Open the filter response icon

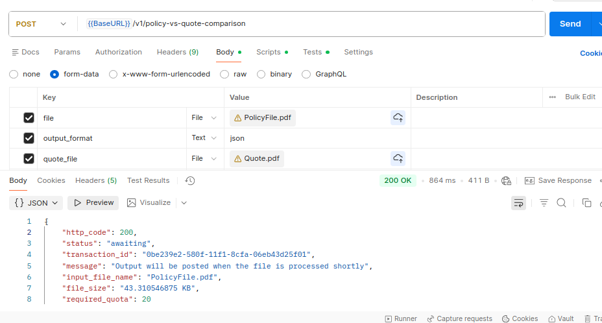pos(544,203)
